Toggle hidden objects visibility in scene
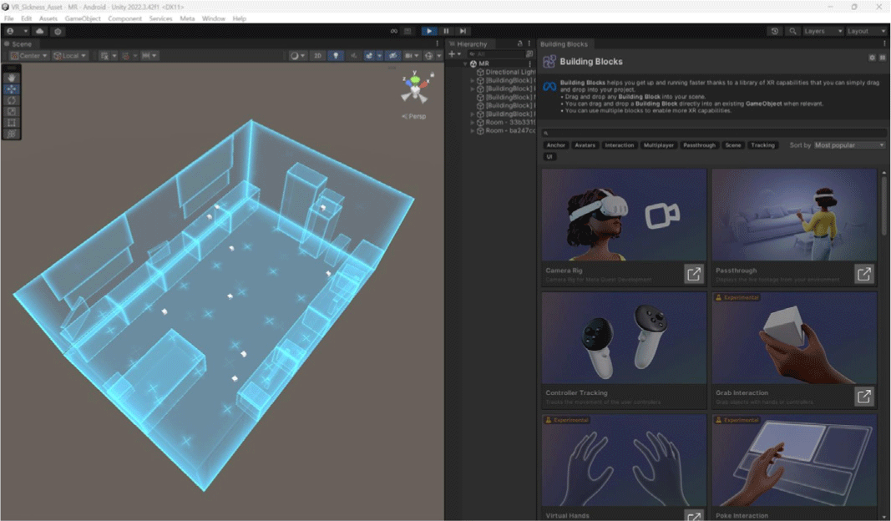891x521 pixels. [x=392, y=56]
